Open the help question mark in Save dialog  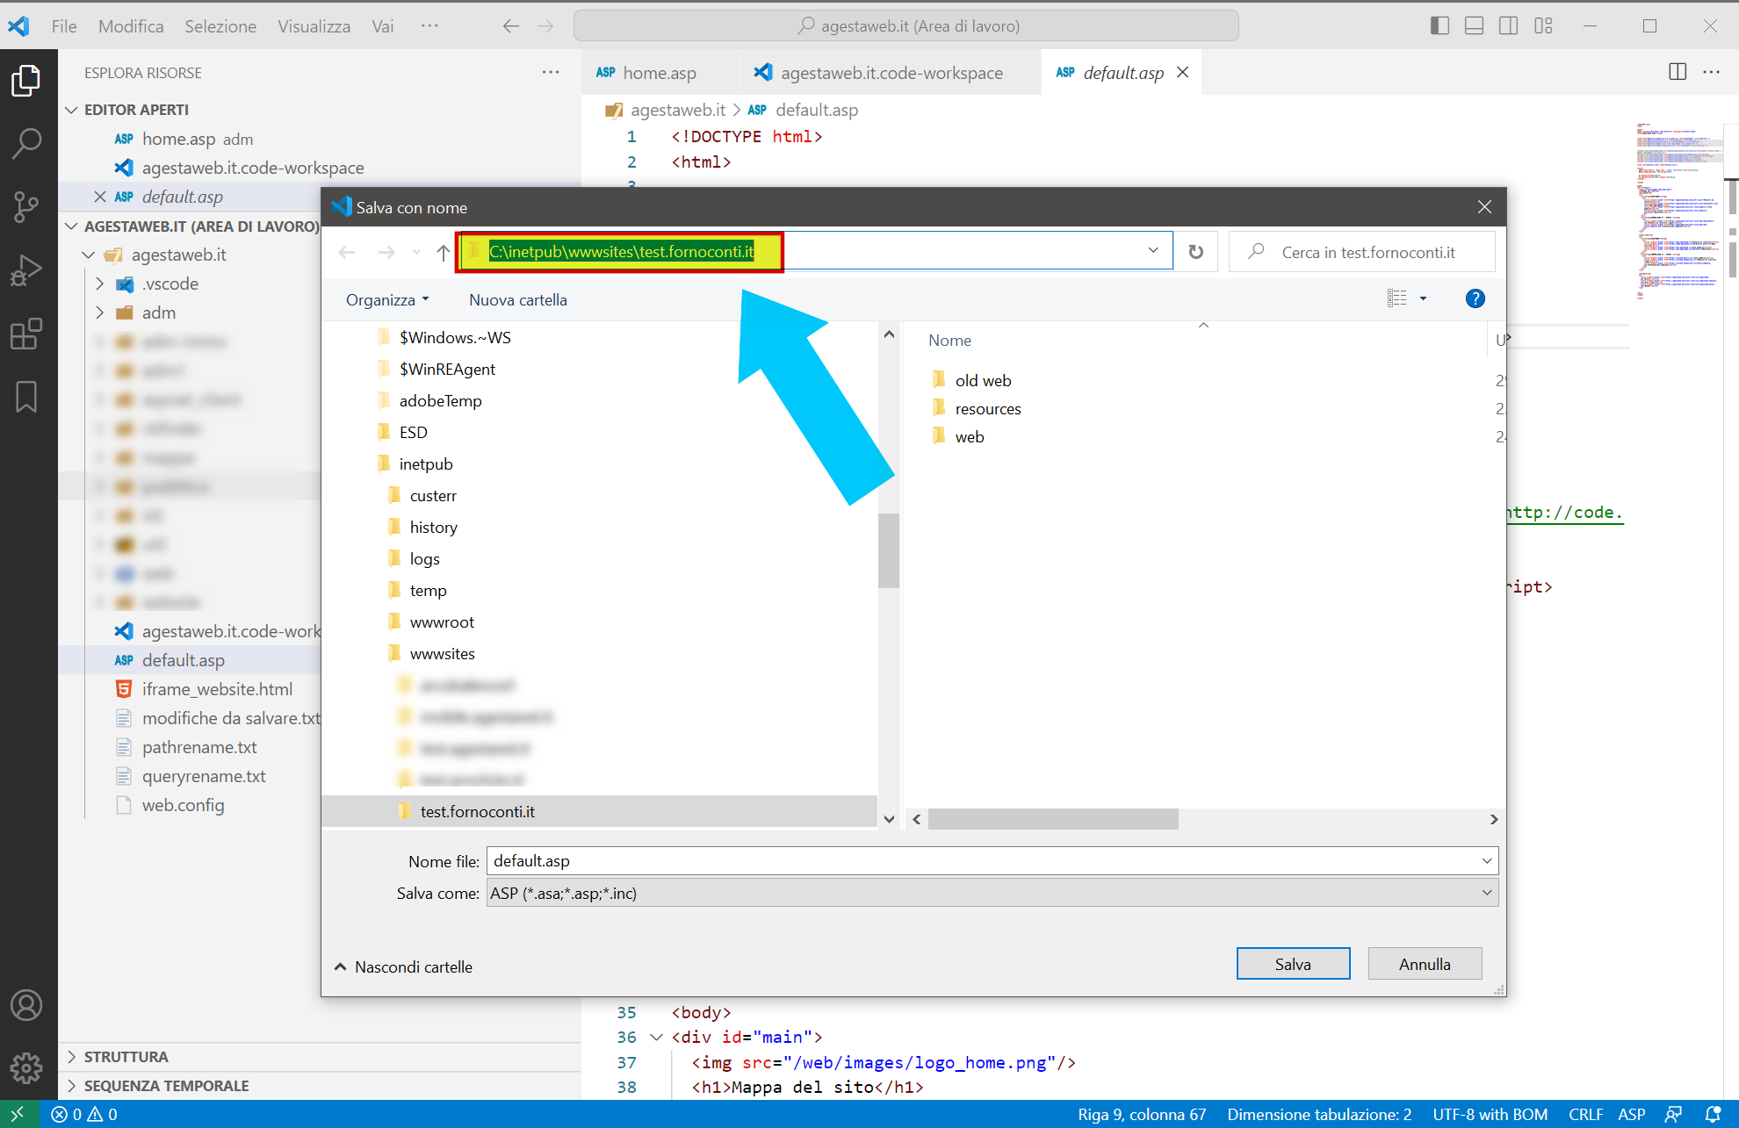point(1475,298)
